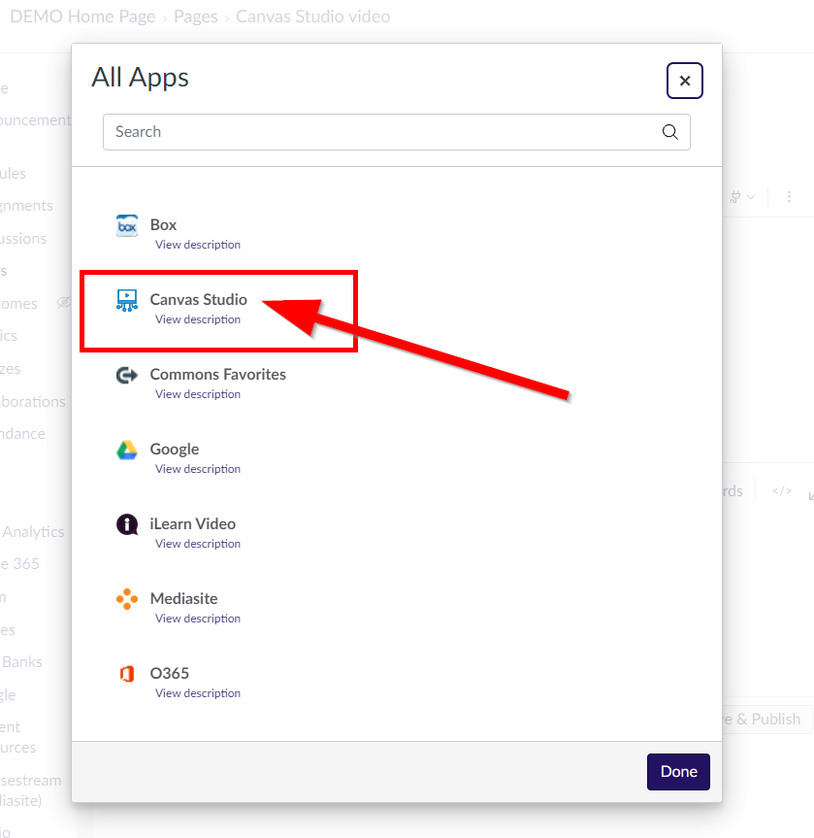Click the Canvas Studio video breadcrumb
This screenshot has width=814, height=838.
pyautogui.click(x=313, y=17)
